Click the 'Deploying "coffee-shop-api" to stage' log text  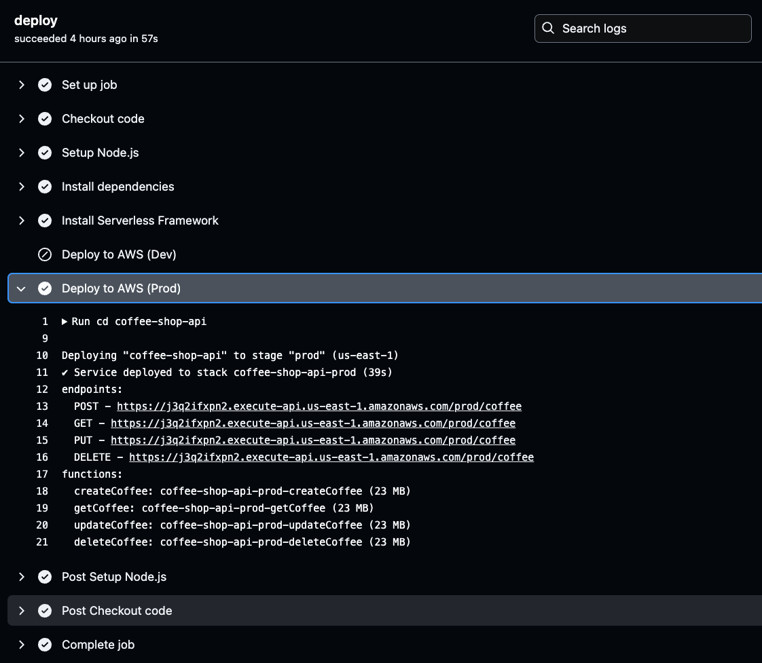tap(230, 356)
